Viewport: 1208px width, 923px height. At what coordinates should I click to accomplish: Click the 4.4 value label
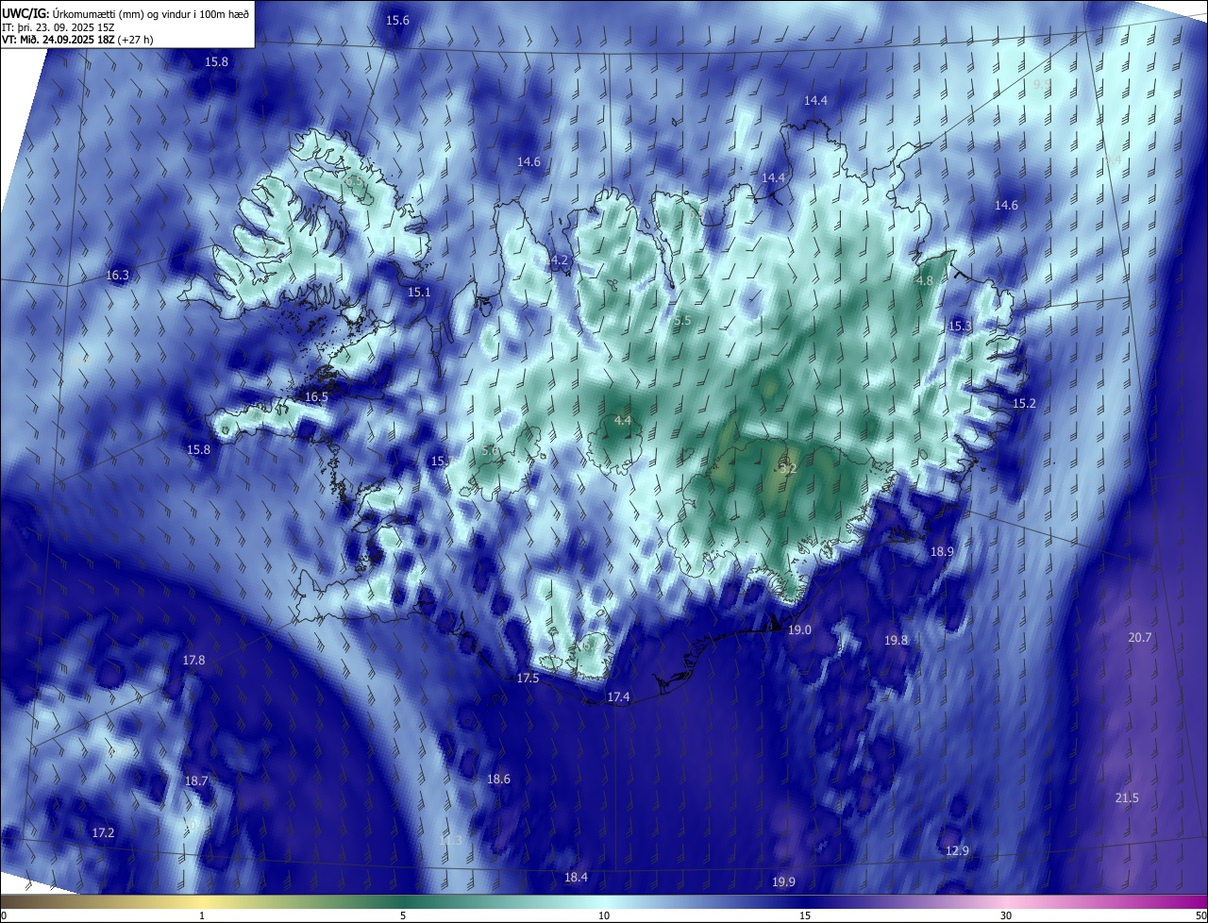coord(623,420)
